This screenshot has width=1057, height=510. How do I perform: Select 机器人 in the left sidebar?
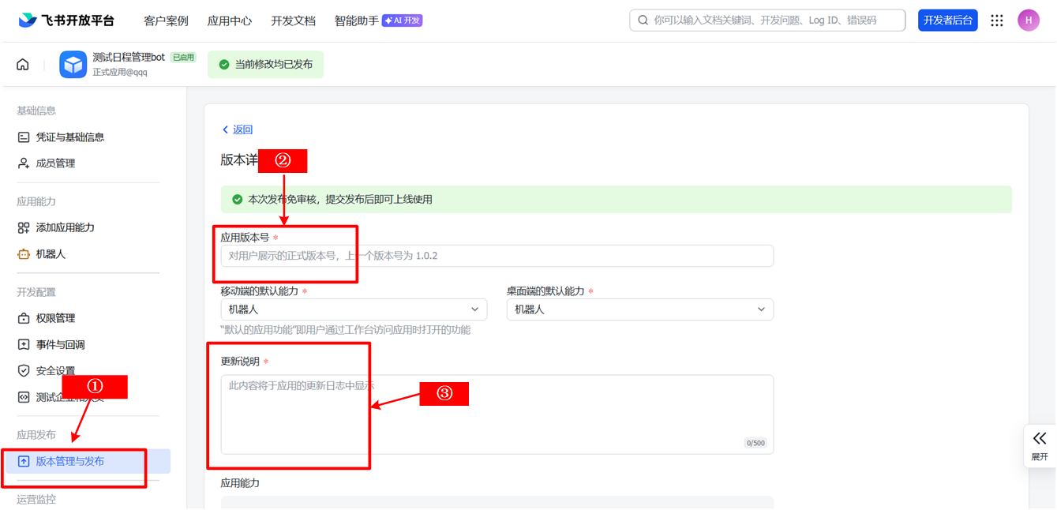pos(51,254)
